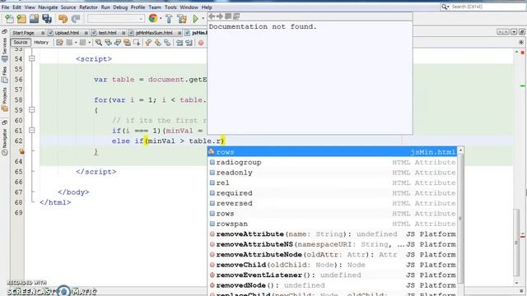Run project with green arrow

click(195, 18)
